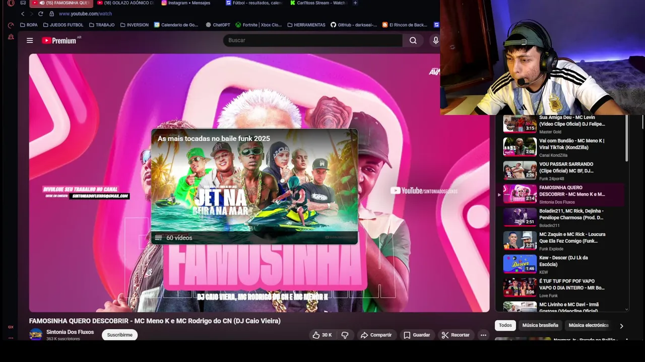Screen dimensions: 645x362
Task: Open the tab islands icon beside Opera logo
Action: click(23, 3)
